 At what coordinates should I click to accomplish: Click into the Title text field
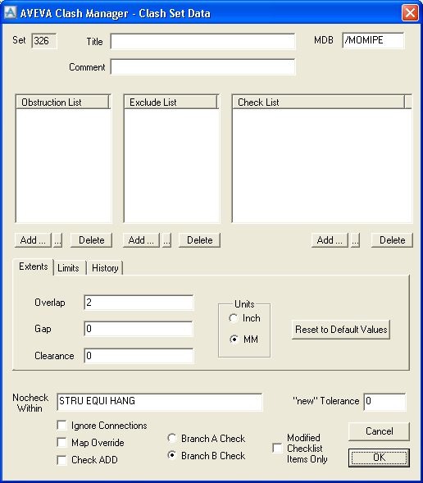click(202, 41)
